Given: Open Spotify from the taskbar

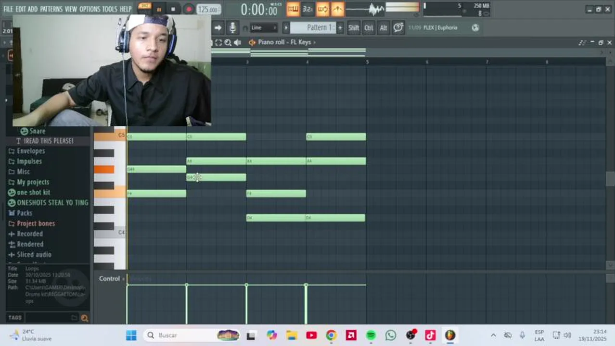Looking at the screenshot, I should coord(371,335).
